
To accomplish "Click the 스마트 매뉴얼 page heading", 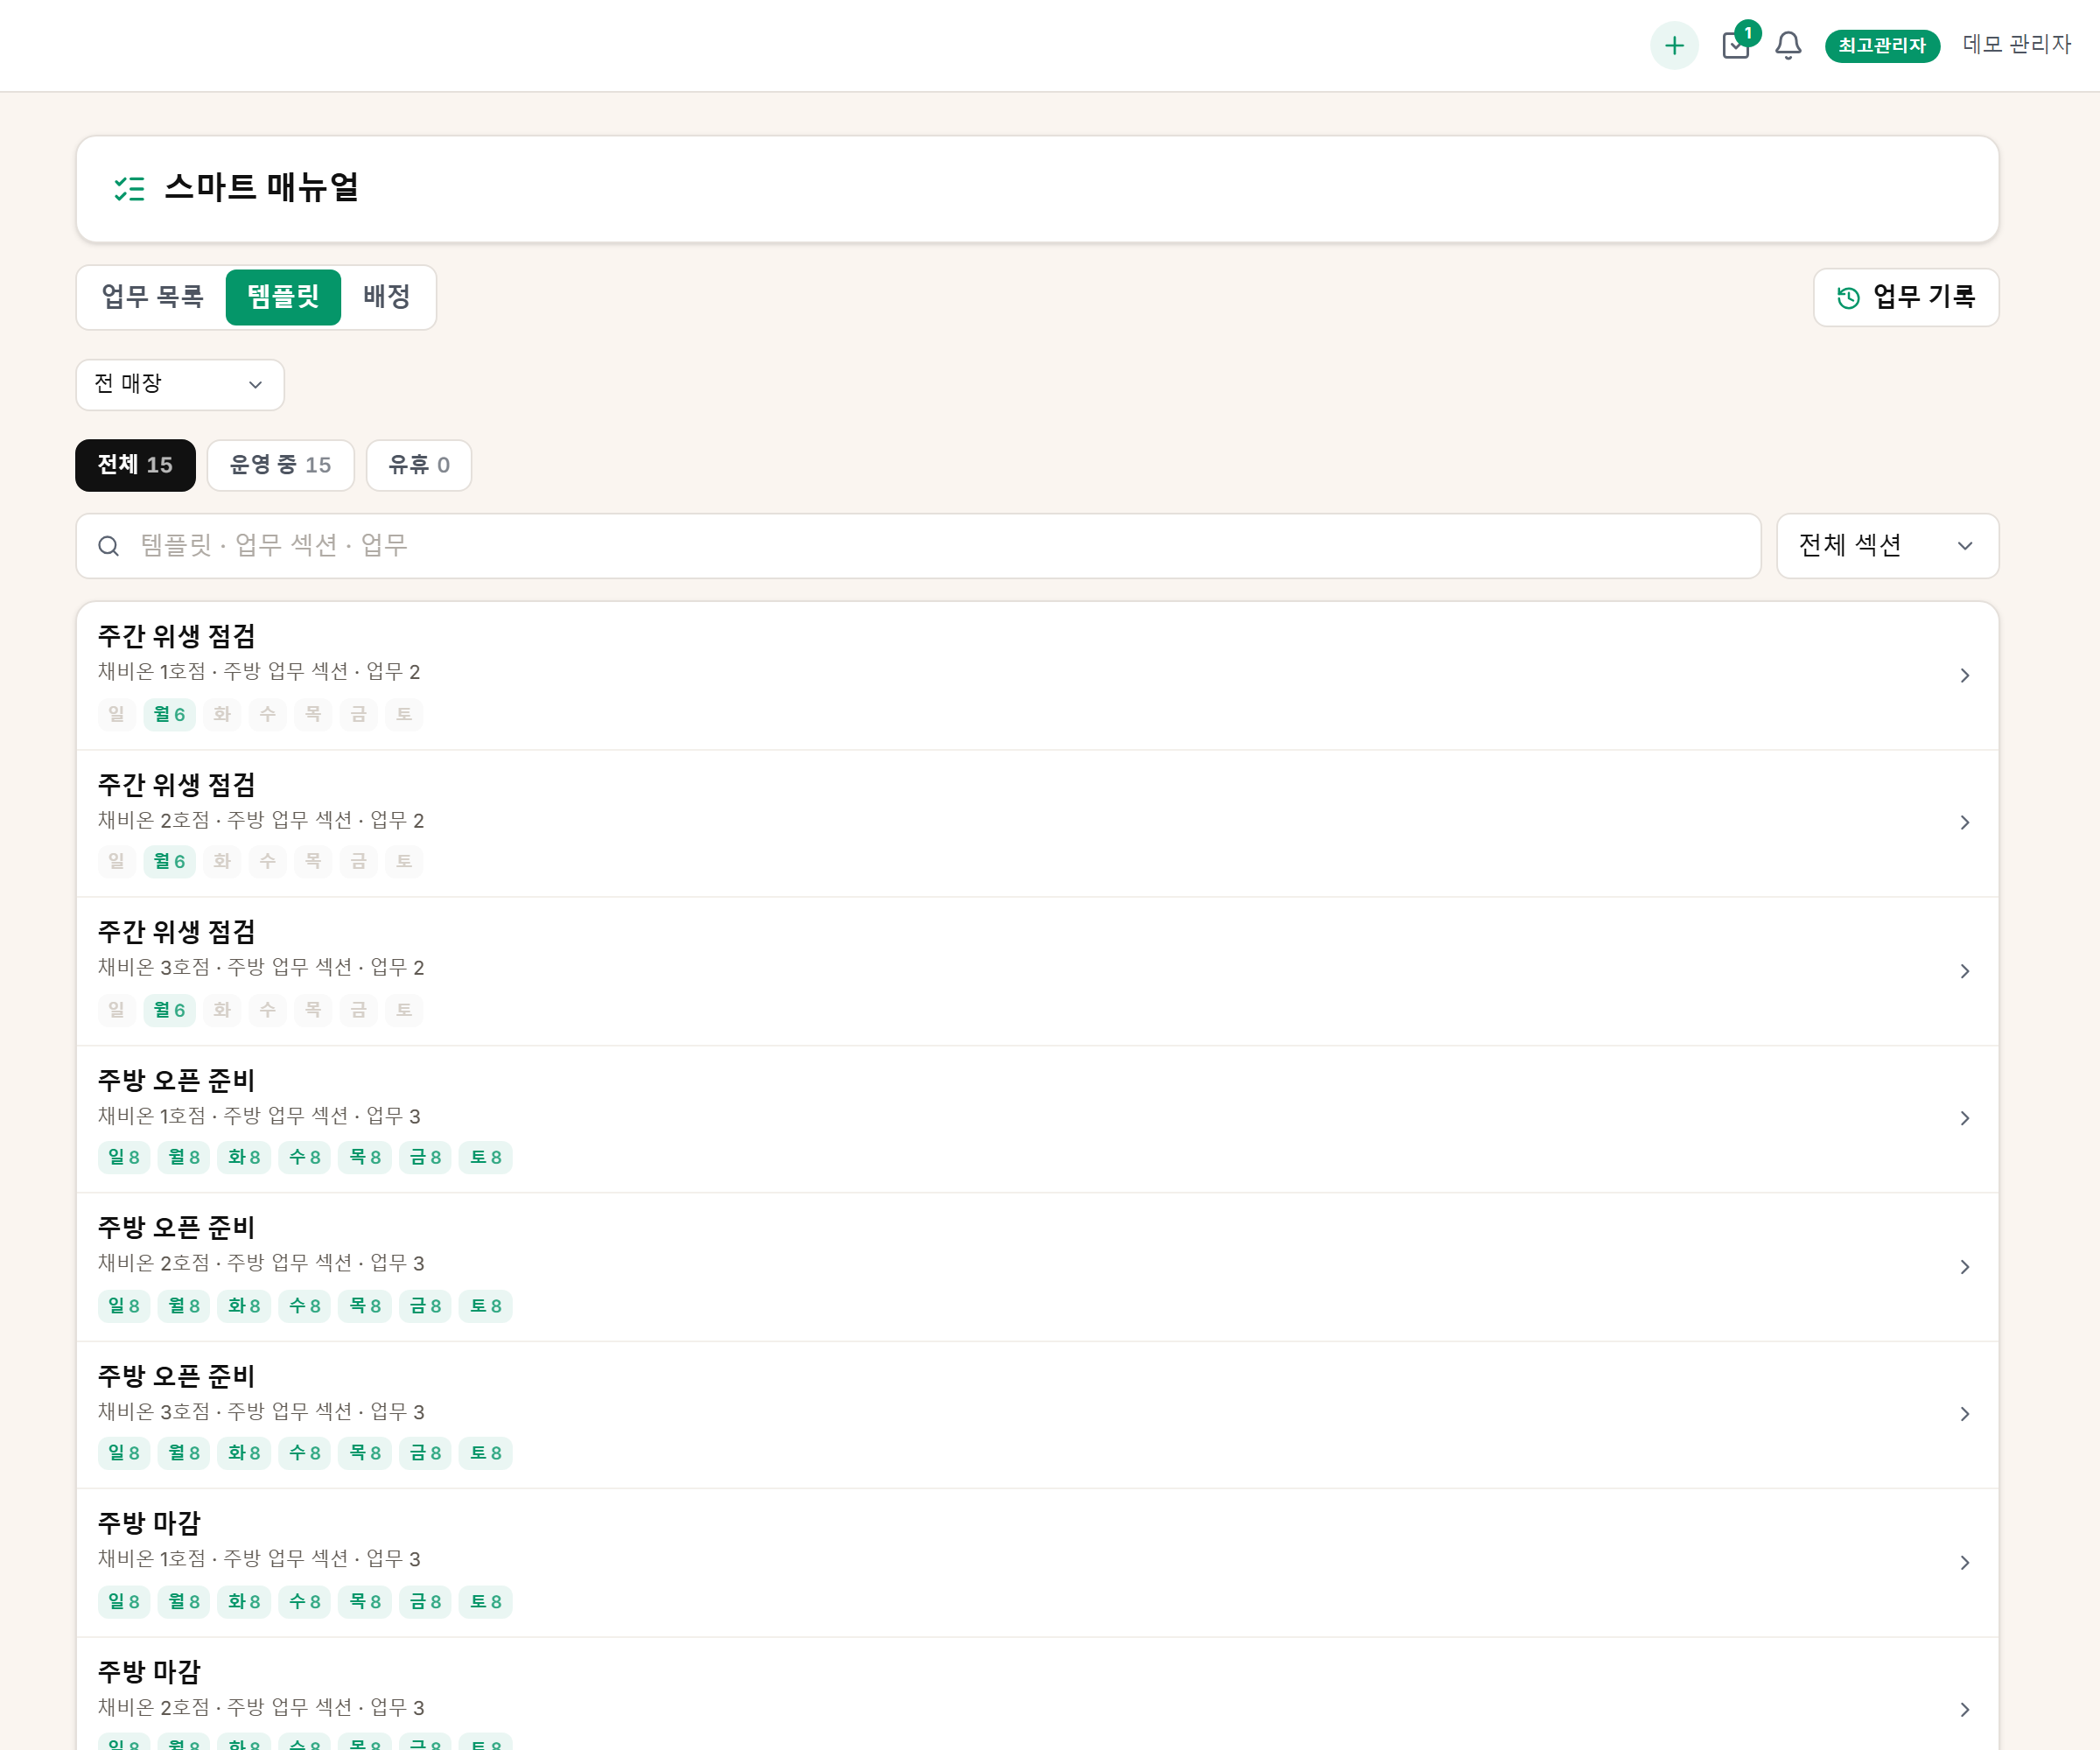I will (x=262, y=188).
